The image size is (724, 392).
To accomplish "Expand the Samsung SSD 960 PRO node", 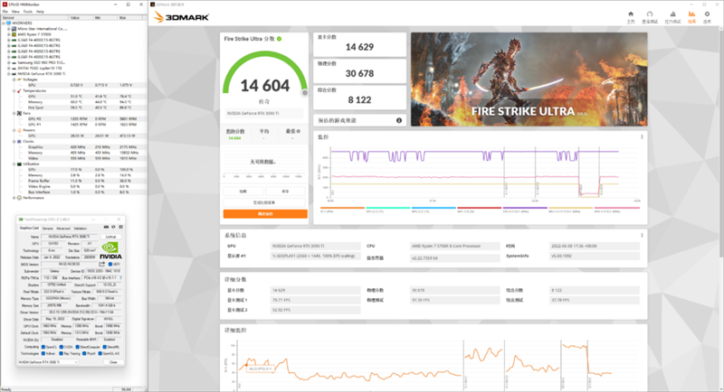I will coord(8,62).
